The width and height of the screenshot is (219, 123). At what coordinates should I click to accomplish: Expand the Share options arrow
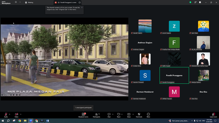pos(133,114)
